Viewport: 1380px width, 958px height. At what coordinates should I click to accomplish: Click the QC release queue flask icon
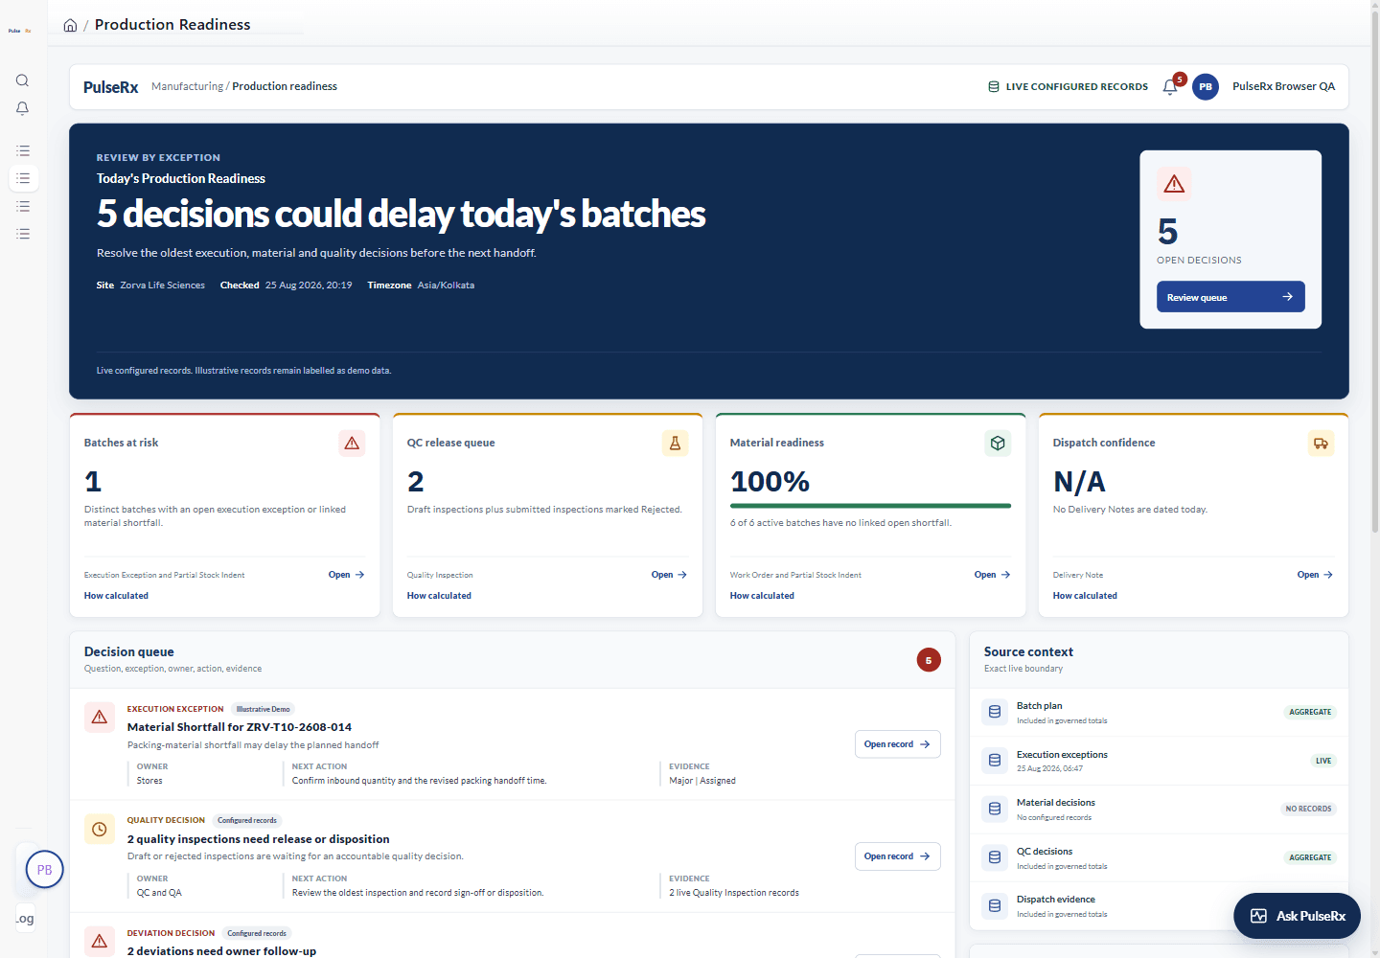tap(675, 443)
